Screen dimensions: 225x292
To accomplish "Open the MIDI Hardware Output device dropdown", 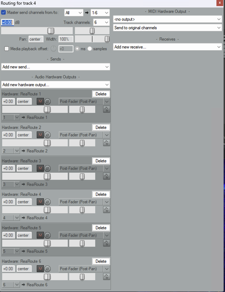I will tap(168, 19).
